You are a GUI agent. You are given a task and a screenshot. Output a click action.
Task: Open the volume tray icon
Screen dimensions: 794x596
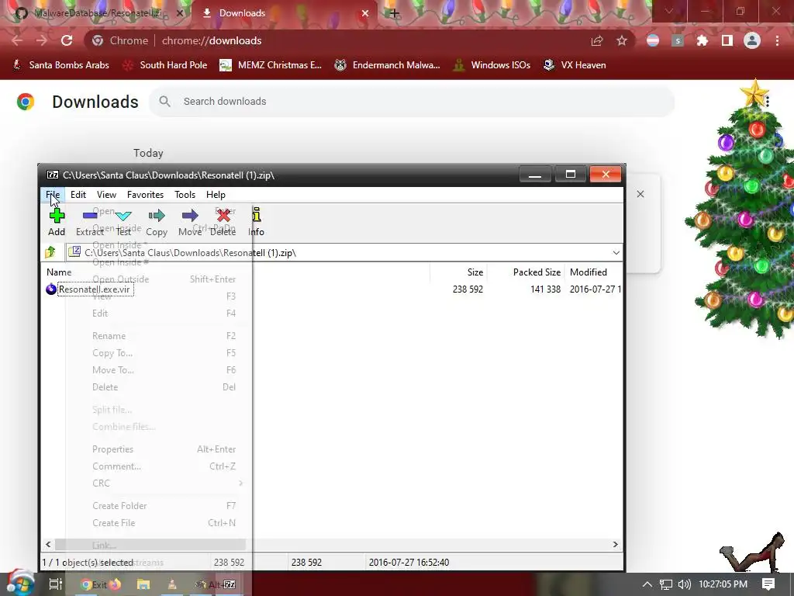tap(684, 584)
